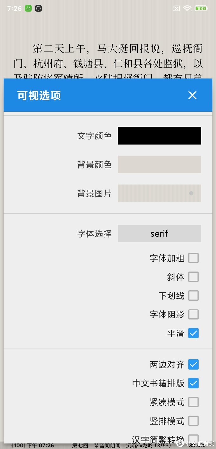
Task: Open the serif font selection dropdown
Action: (159, 233)
